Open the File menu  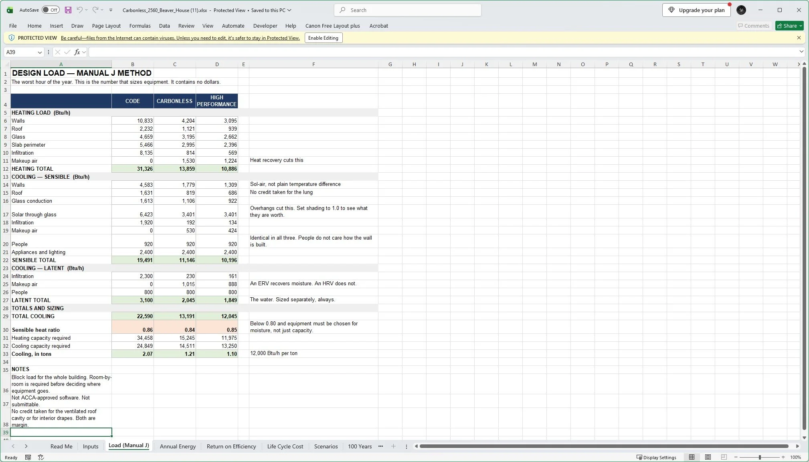point(13,26)
